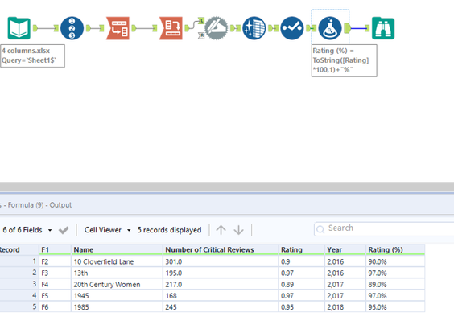Select the 90.0% cell
The width and height of the screenshot is (454, 329).
pos(395,261)
